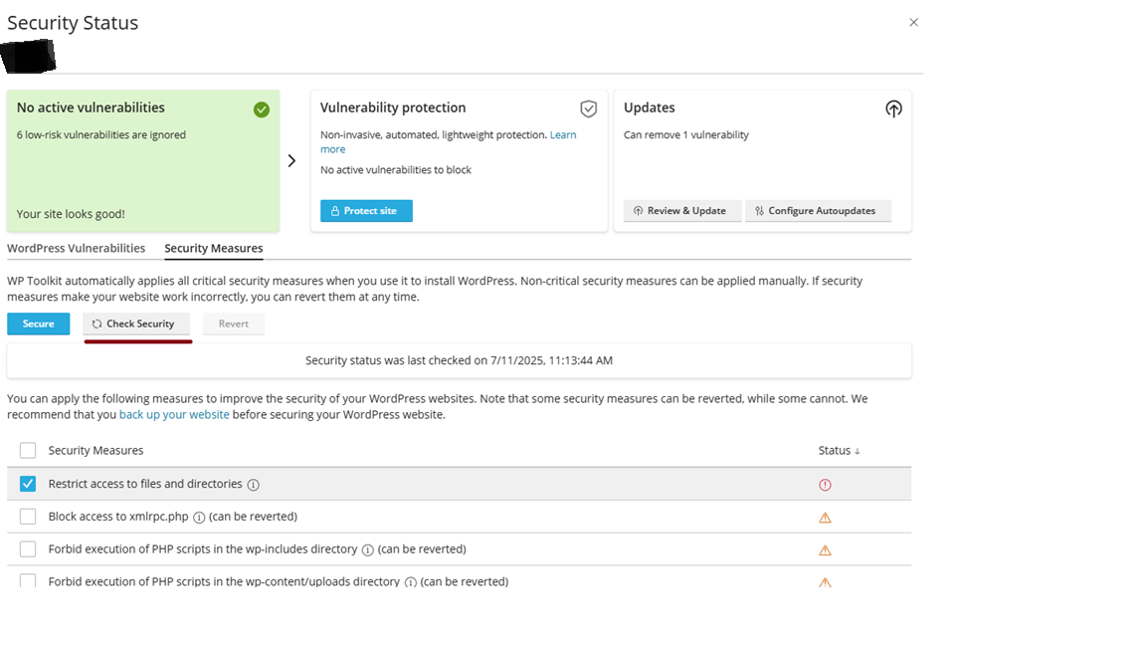Viewport: 1146px width, 645px height.
Task: Click warning triangle for wp-includes directory row
Action: coord(825,549)
